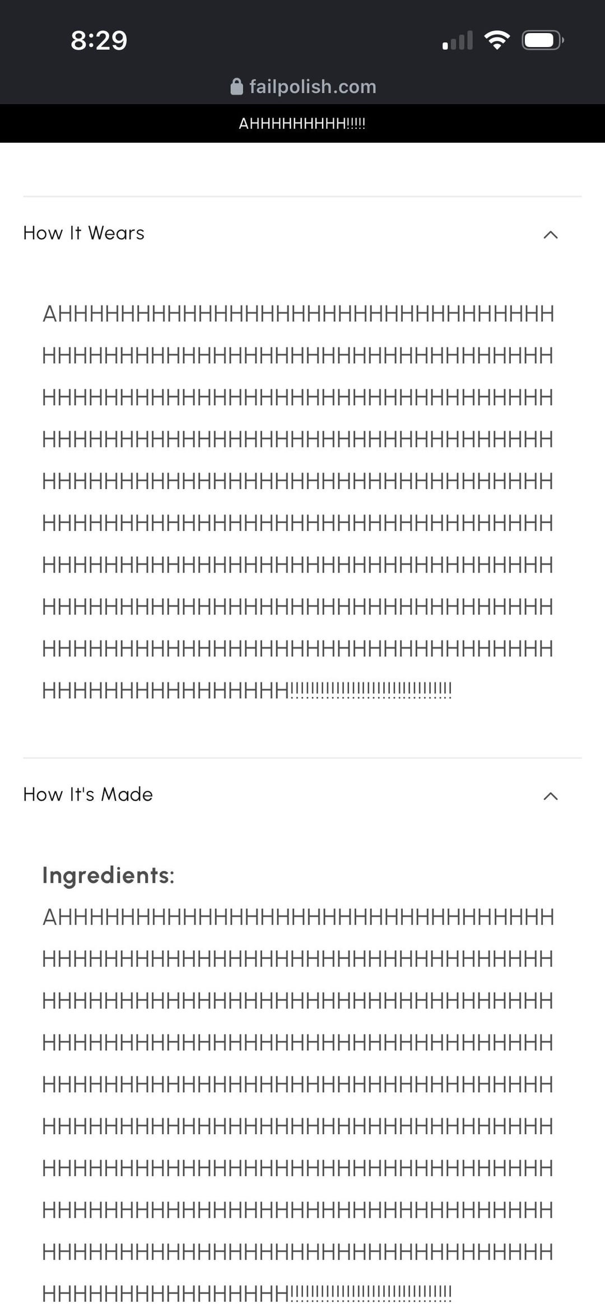
Task: Click exclamation marks ending How It Wears text
Action: (x=371, y=690)
